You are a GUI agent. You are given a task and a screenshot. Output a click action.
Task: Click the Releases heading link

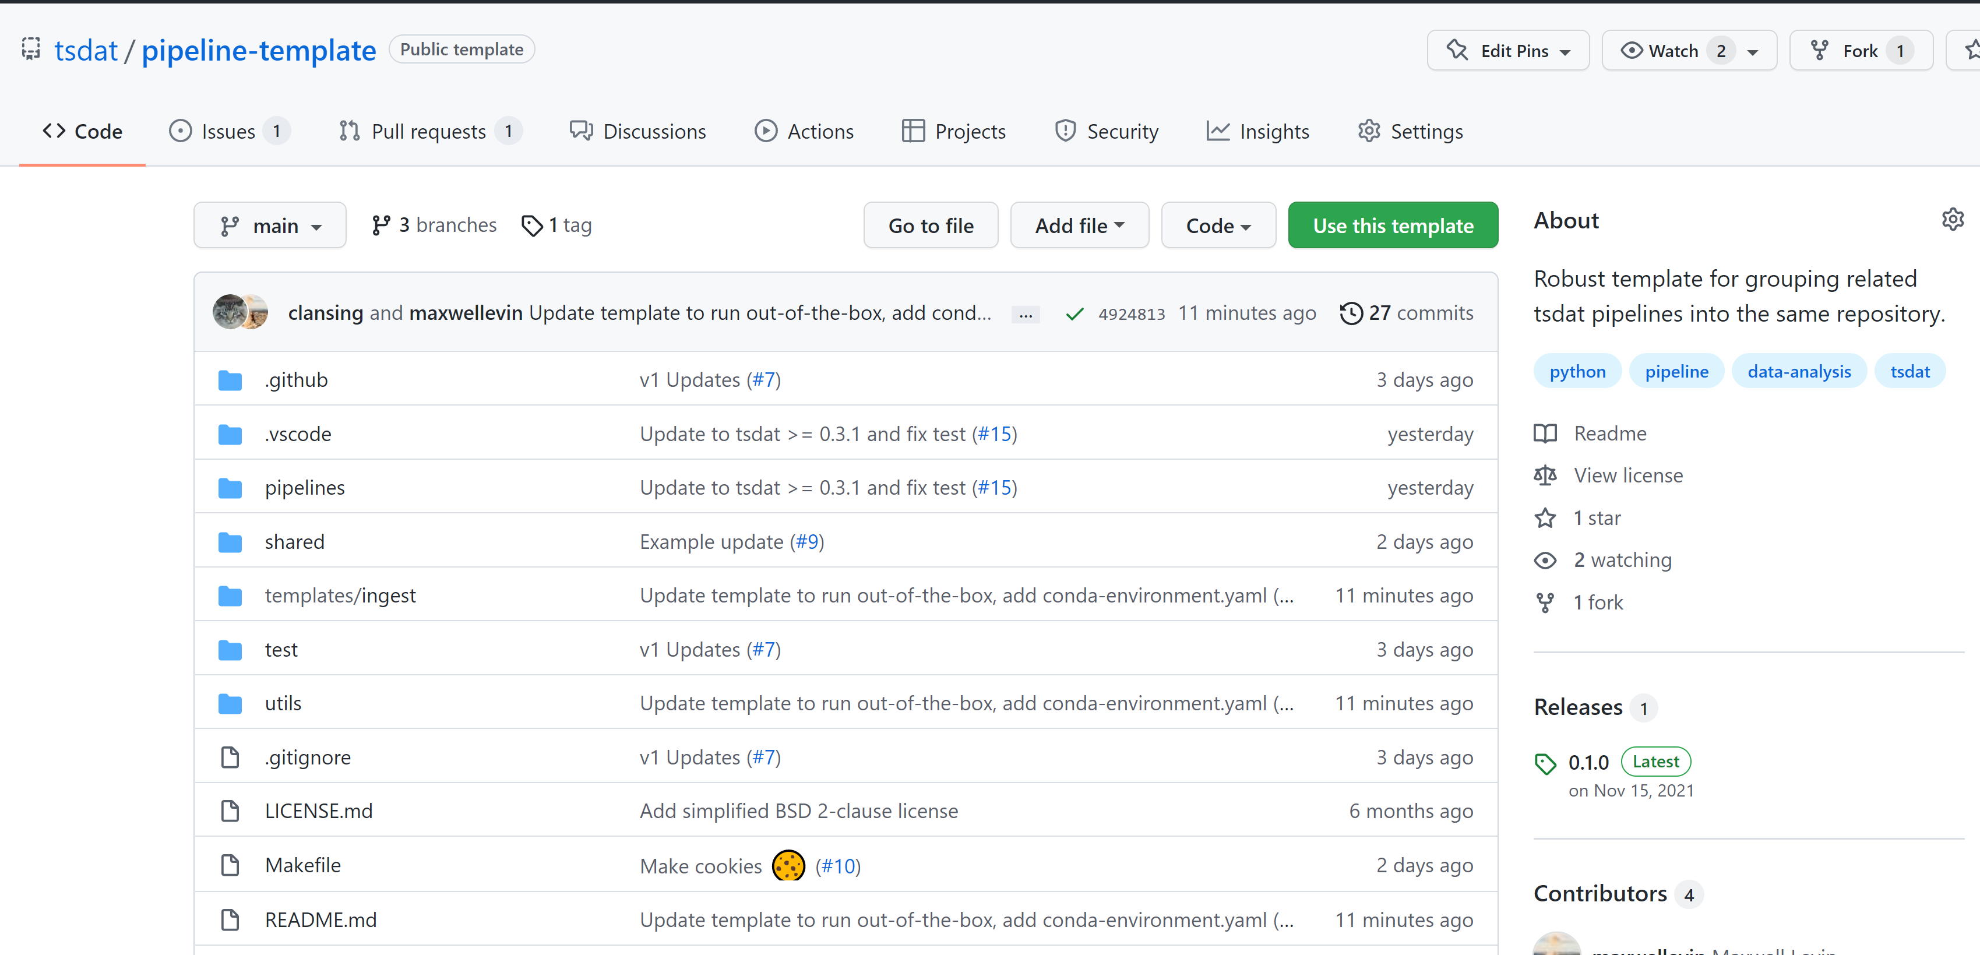pos(1579,707)
